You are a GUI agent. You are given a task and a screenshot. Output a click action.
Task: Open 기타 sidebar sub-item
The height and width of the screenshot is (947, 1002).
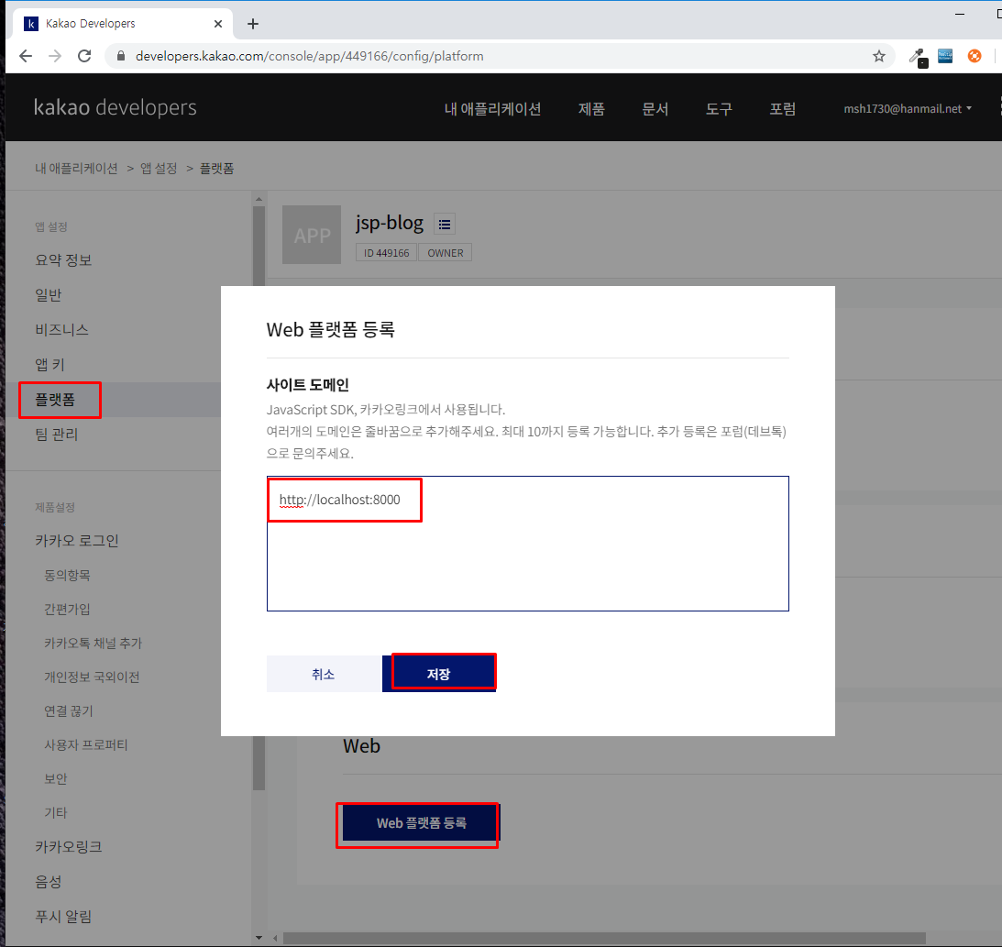click(56, 812)
